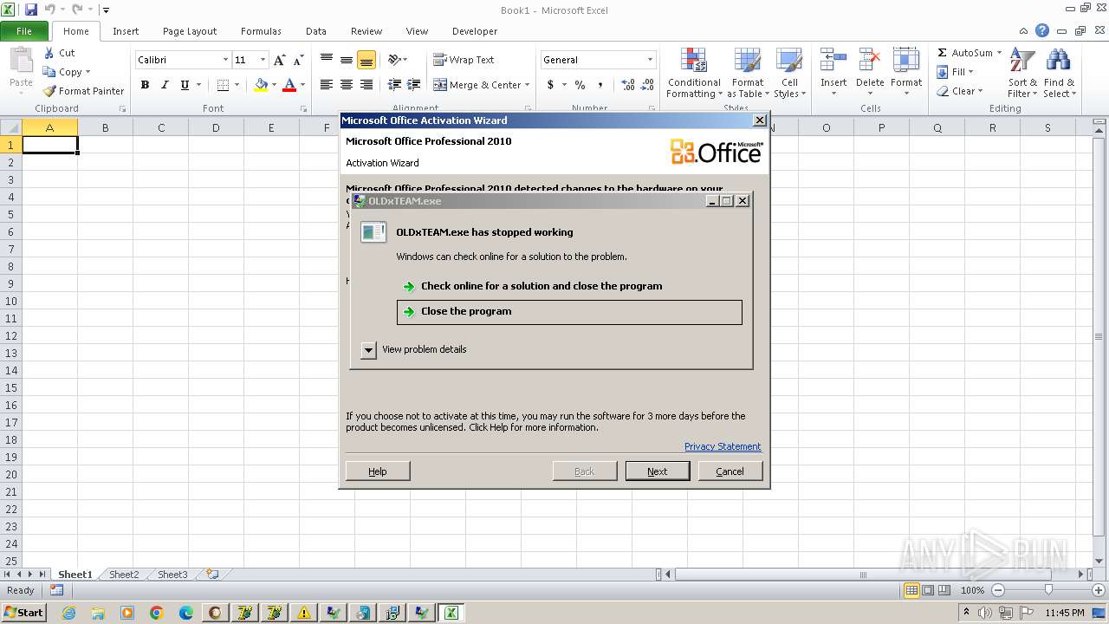
Task: Click Cancel in Activation Wizard
Action: coord(730,471)
